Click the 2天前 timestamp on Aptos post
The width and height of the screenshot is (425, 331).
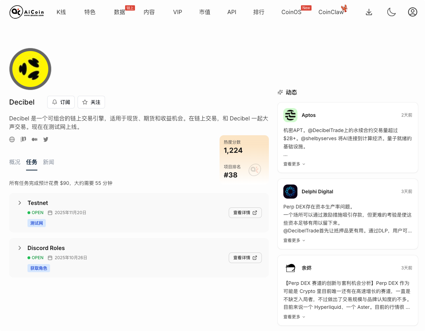[x=407, y=115]
